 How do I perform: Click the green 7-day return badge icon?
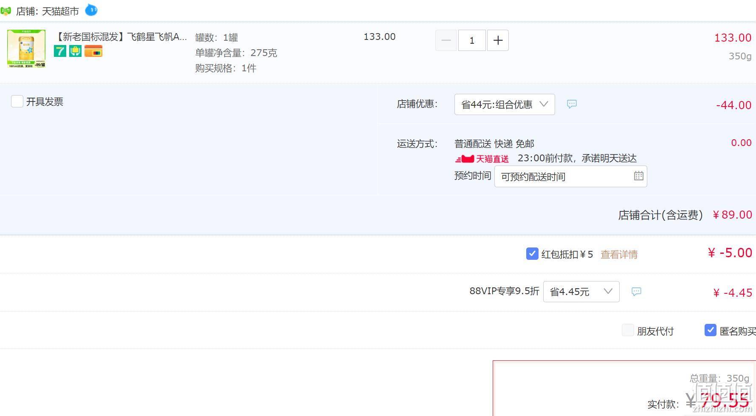pos(60,51)
